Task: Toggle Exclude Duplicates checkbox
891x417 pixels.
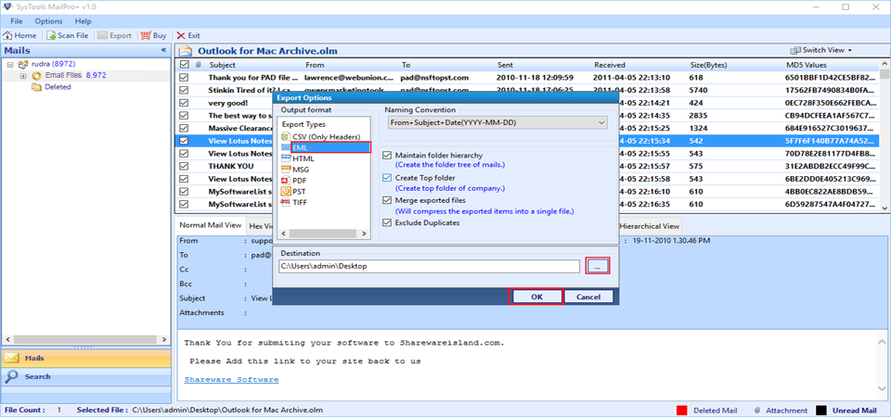Action: pos(388,223)
